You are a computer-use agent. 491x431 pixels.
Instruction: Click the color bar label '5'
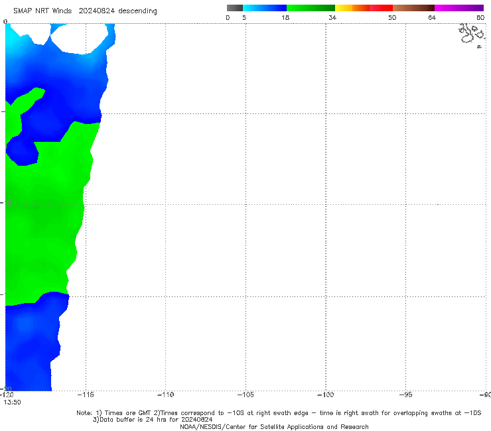click(244, 17)
